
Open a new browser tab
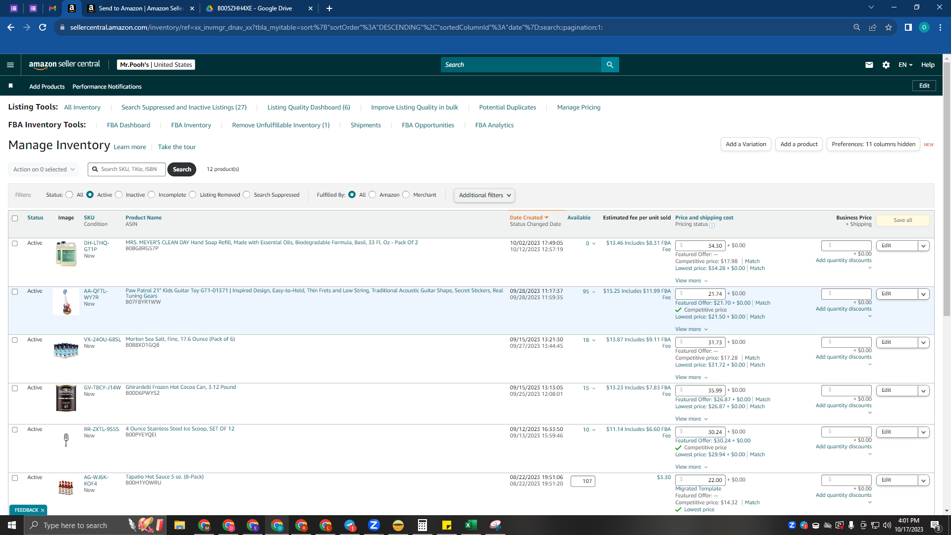click(329, 8)
